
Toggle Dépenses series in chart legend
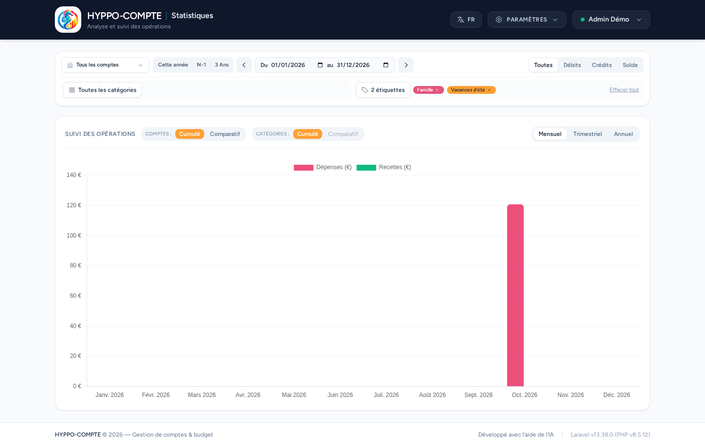[323, 167]
